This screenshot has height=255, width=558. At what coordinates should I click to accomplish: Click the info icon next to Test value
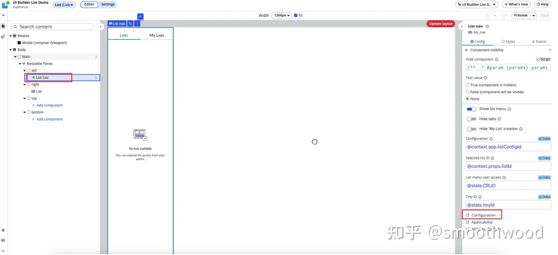tap(485, 78)
